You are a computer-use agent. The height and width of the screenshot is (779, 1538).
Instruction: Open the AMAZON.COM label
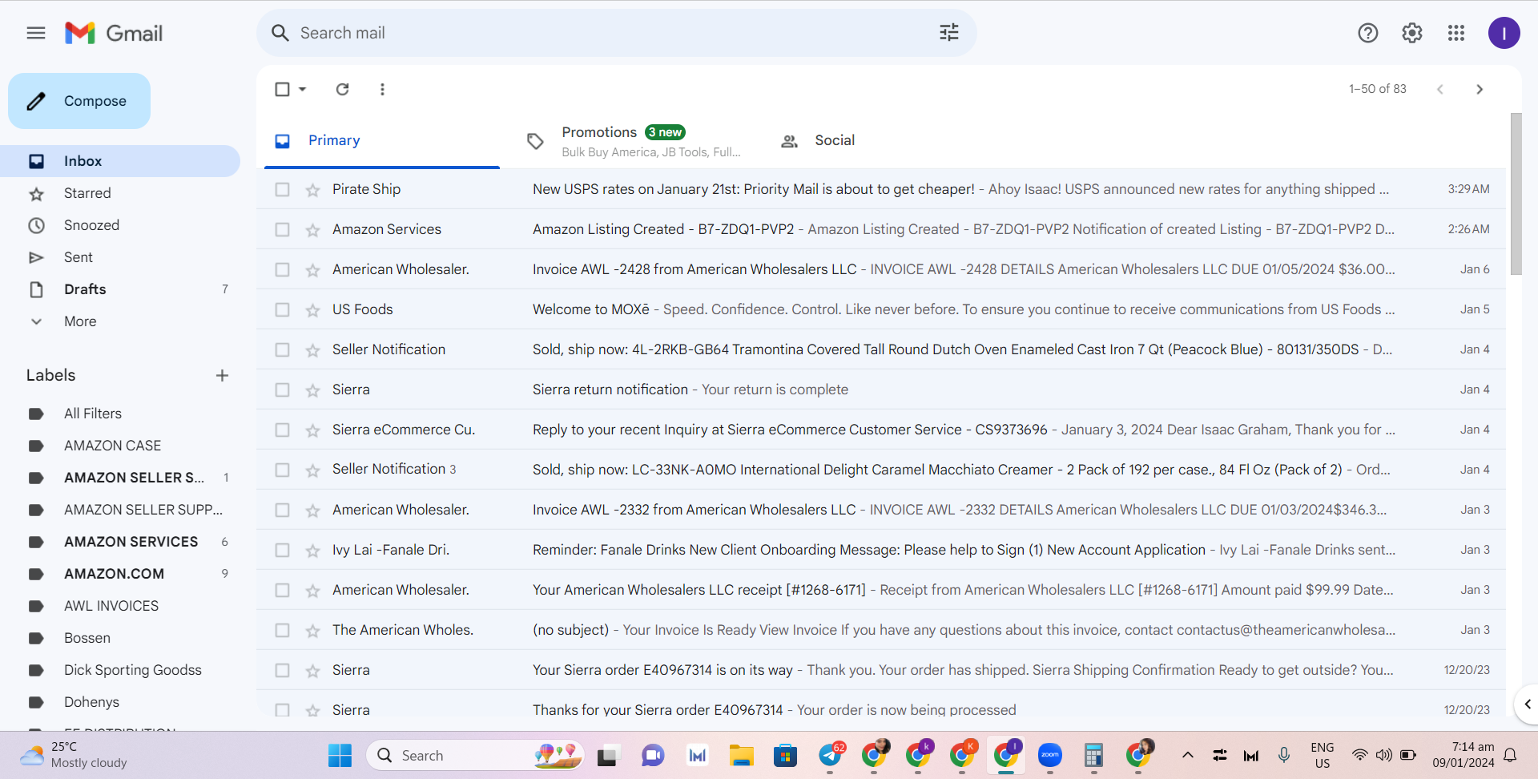pos(120,574)
